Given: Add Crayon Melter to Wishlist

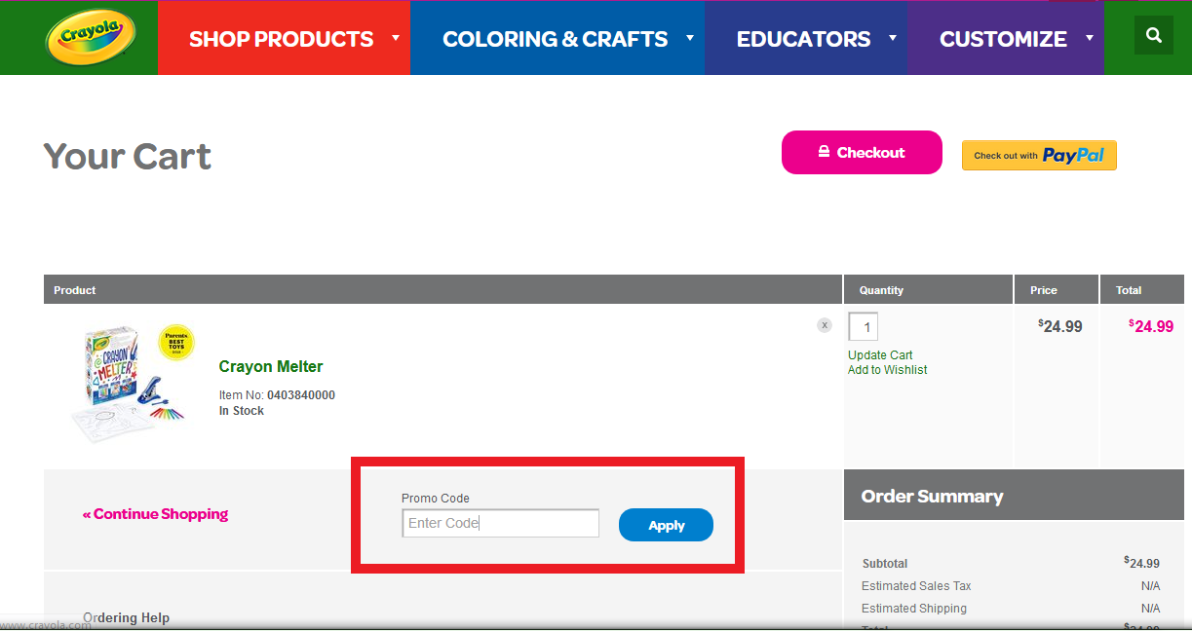Looking at the screenshot, I should [x=887, y=370].
